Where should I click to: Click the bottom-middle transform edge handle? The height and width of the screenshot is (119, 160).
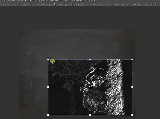pyautogui.click(x=90, y=115)
